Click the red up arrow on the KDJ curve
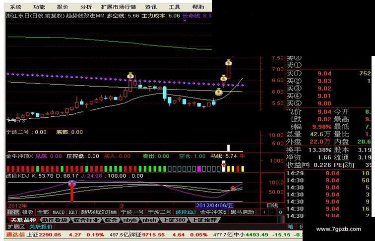 233,188
